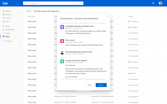Focus the Search Automations field
The width and height of the screenshot is (167, 104).
point(53,3)
